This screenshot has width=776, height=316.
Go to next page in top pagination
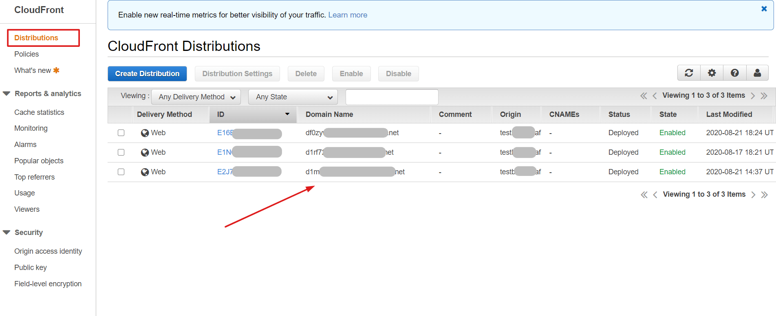753,96
